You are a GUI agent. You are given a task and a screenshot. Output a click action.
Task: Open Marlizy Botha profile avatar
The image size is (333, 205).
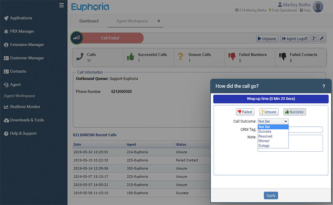(x=318, y=7)
